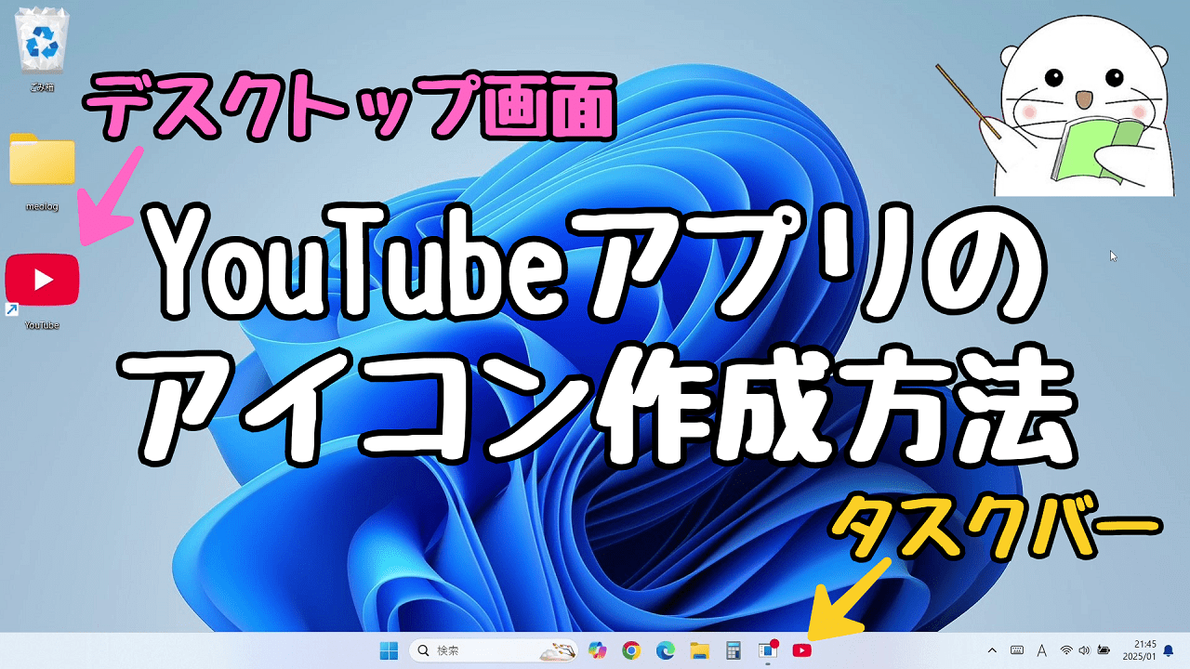This screenshot has width=1190, height=669.
Task: Open the touch keyboard tray icon
Action: click(1016, 650)
